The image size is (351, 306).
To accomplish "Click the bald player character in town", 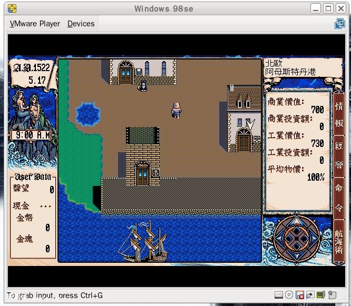I will [x=177, y=110].
